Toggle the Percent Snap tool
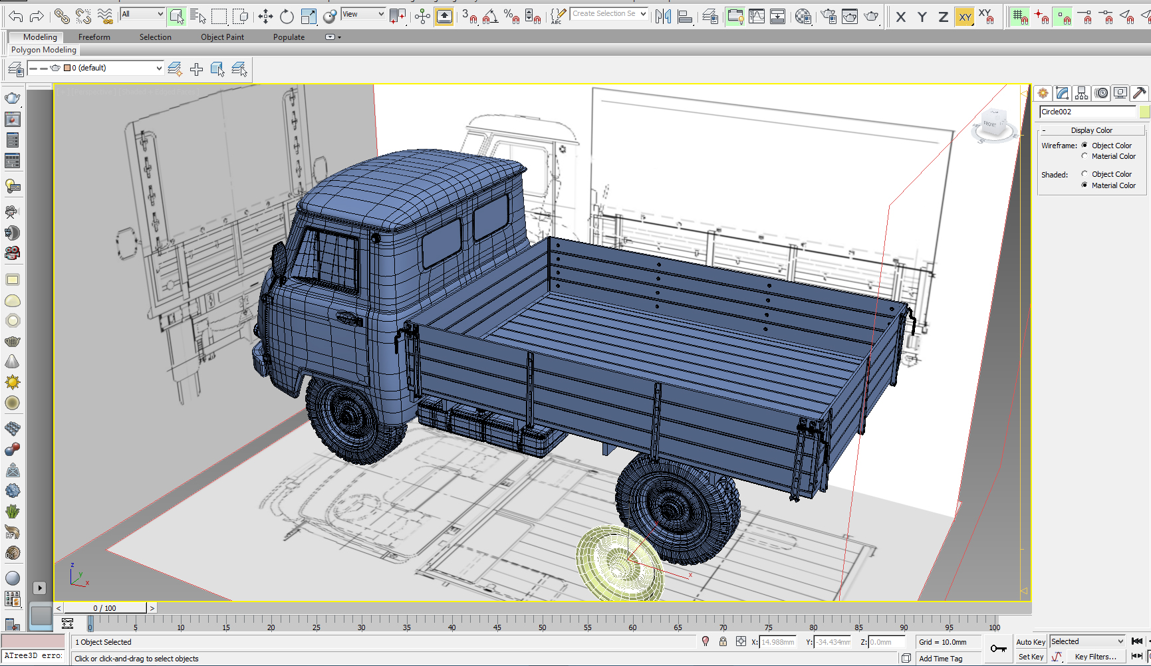Image resolution: width=1151 pixels, height=666 pixels. (x=511, y=17)
